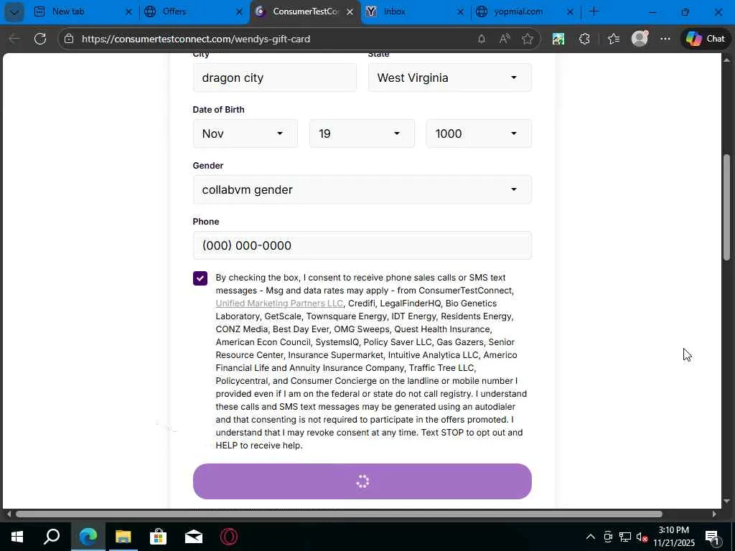Open the picture extension icon in toolbar
Image resolution: width=735 pixels, height=551 pixels.
[558, 39]
